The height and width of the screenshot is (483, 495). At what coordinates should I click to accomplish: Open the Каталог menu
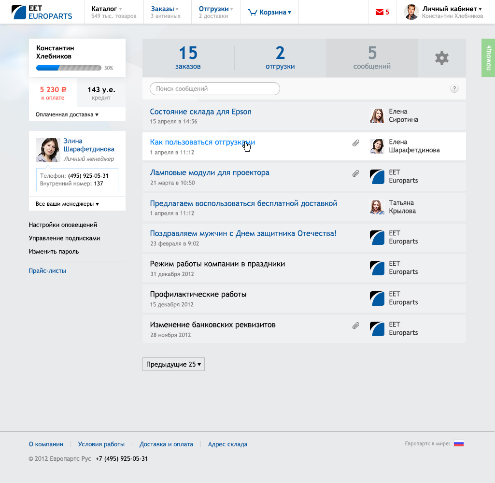point(106,9)
